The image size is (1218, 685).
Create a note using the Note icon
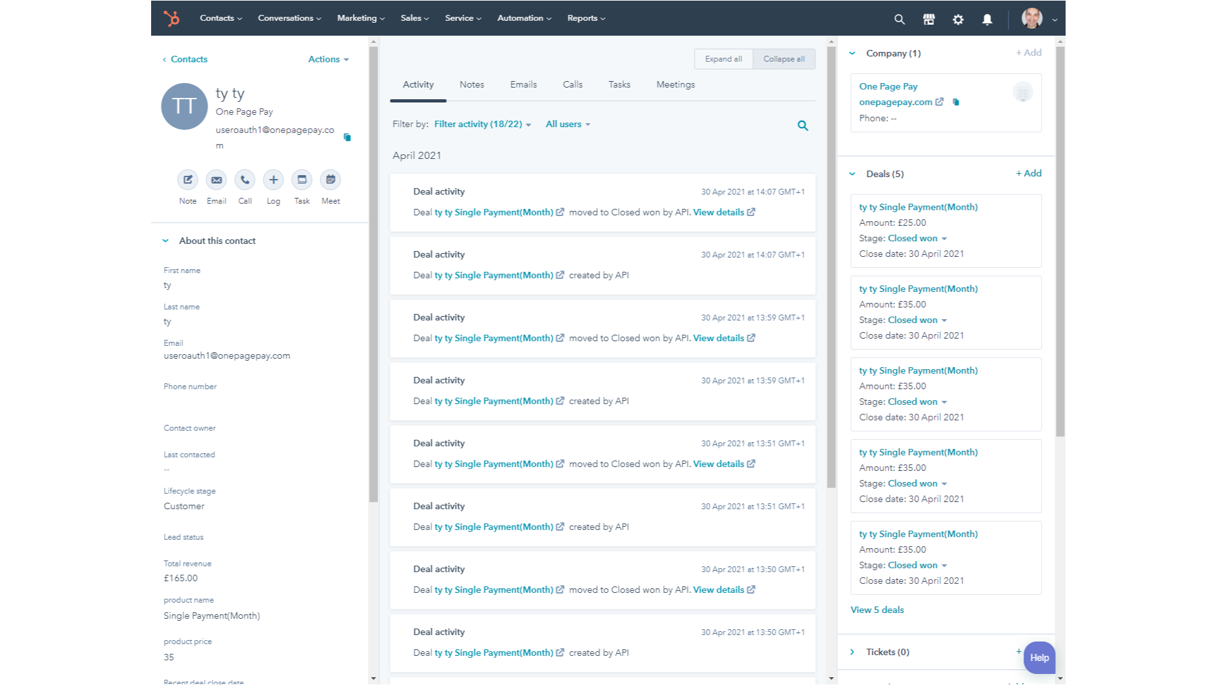[x=187, y=180]
